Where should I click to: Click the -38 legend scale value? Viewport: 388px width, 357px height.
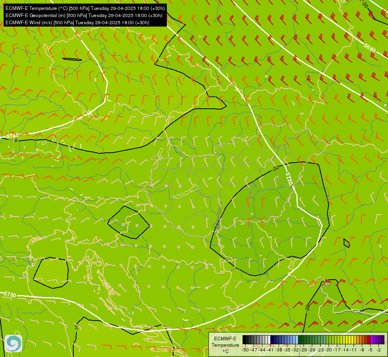[278, 350]
